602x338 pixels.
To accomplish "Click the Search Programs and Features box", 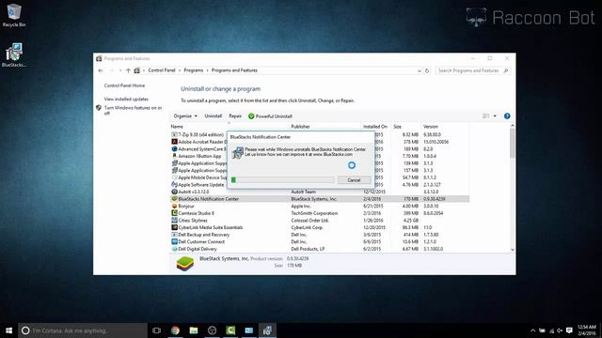I will click(x=472, y=70).
